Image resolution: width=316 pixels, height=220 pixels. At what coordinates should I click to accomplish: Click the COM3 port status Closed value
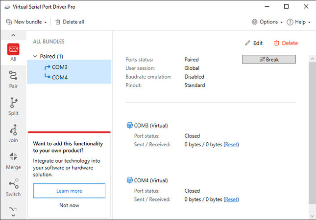[x=192, y=136]
